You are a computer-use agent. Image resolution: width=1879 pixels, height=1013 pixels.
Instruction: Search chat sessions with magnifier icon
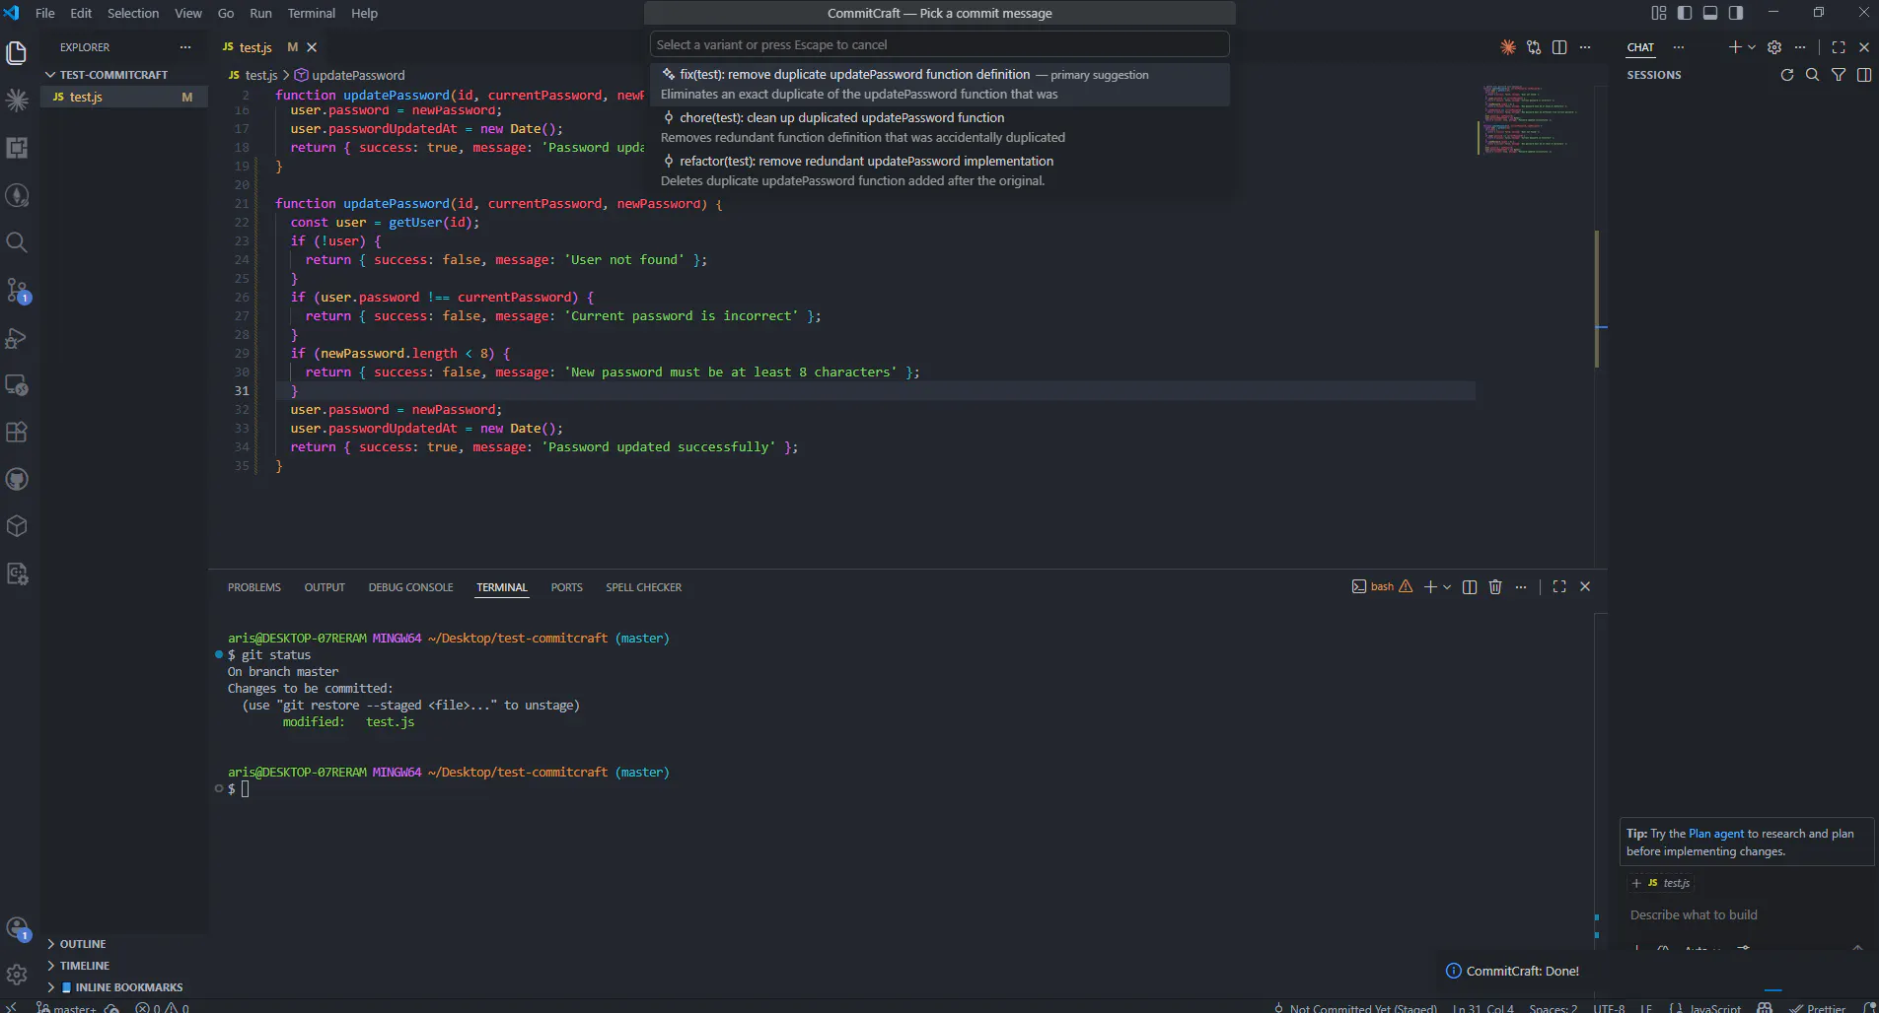(1812, 75)
